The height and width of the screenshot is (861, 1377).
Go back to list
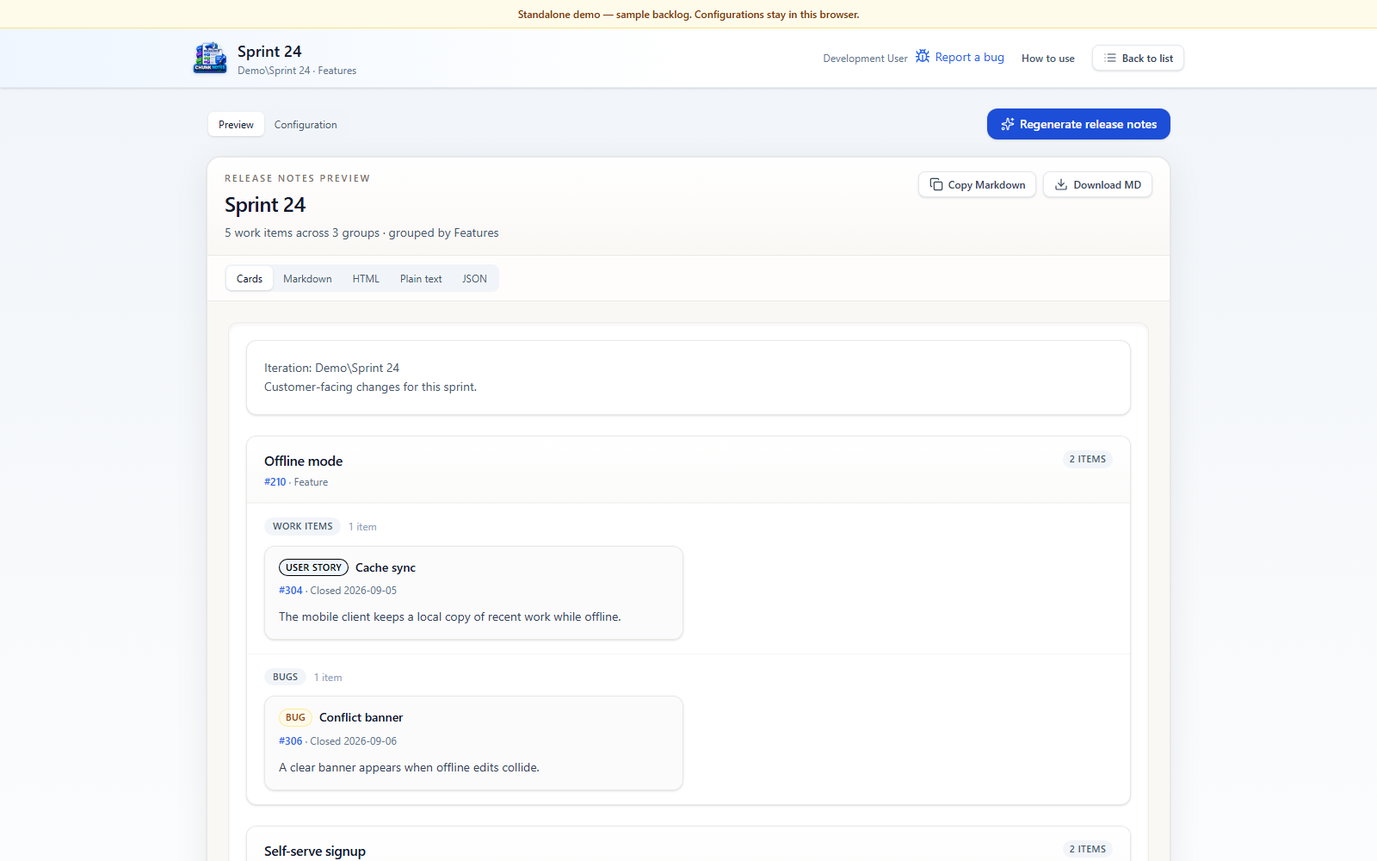tap(1138, 58)
